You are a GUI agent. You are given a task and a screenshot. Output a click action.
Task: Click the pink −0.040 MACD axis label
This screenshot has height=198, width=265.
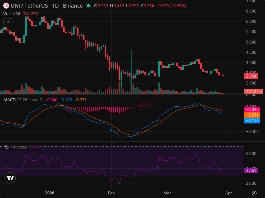[x=252, y=110]
